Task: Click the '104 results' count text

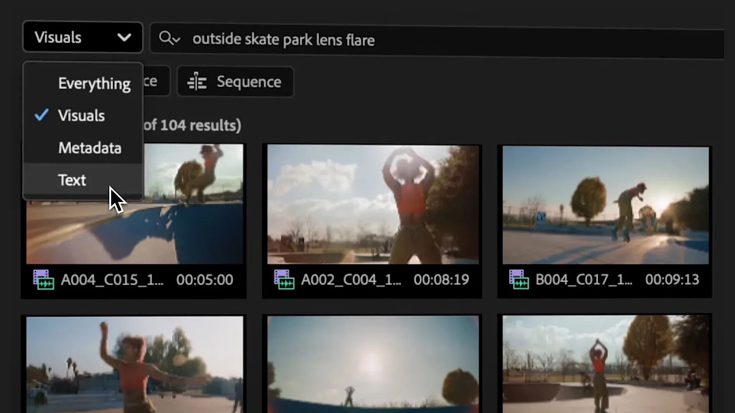Action: coord(199,125)
